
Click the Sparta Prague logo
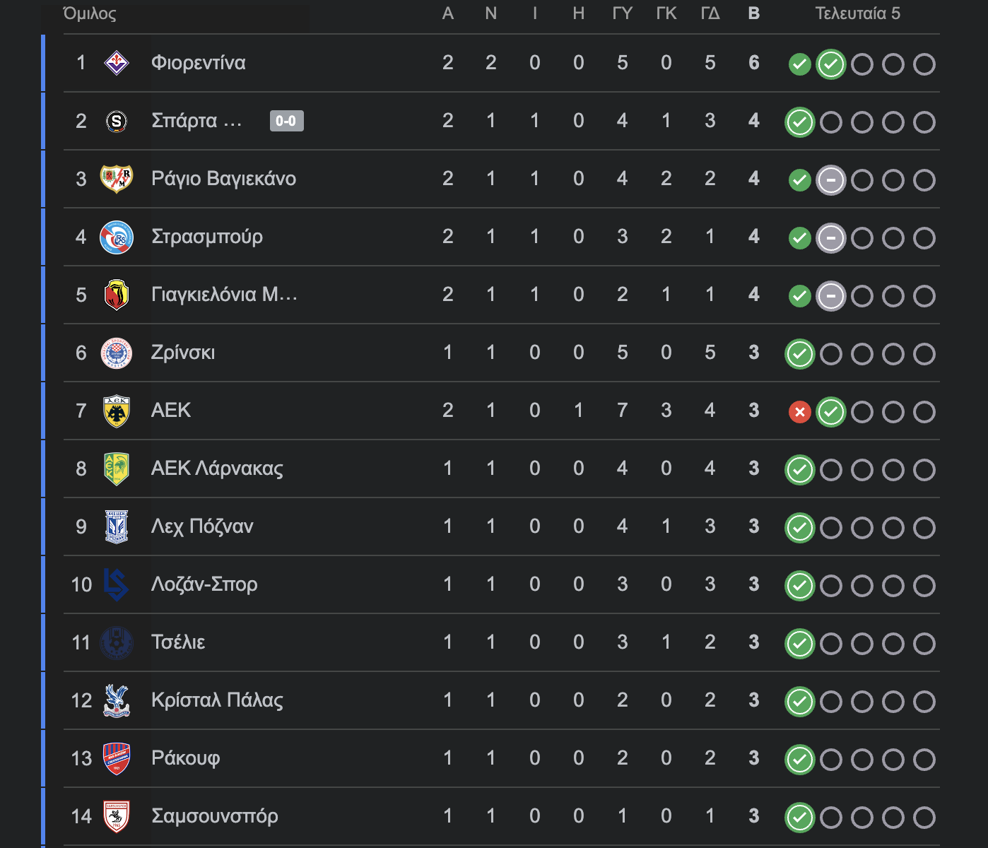click(117, 122)
